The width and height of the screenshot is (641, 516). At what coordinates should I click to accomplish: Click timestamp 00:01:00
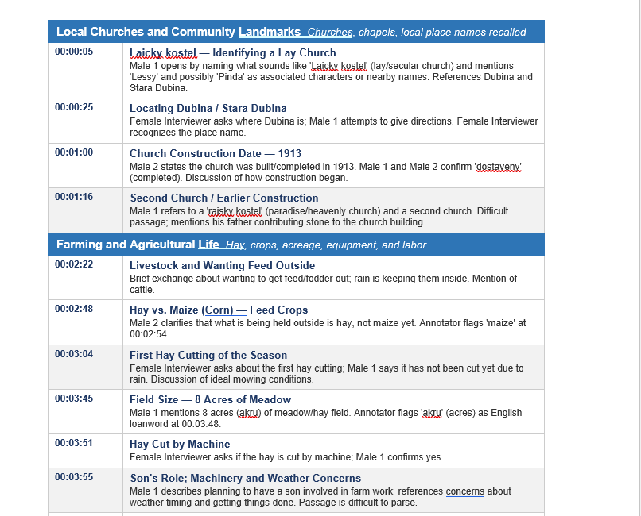click(x=74, y=152)
